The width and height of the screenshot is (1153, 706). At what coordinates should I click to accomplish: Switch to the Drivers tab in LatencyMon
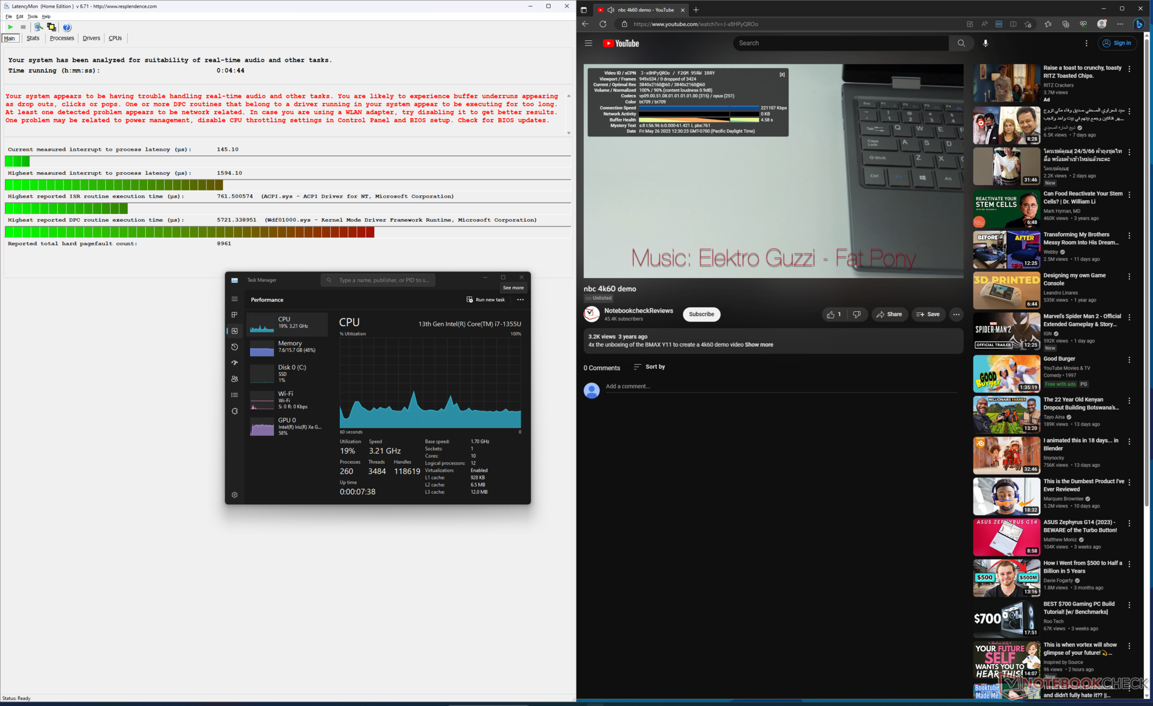[91, 38]
